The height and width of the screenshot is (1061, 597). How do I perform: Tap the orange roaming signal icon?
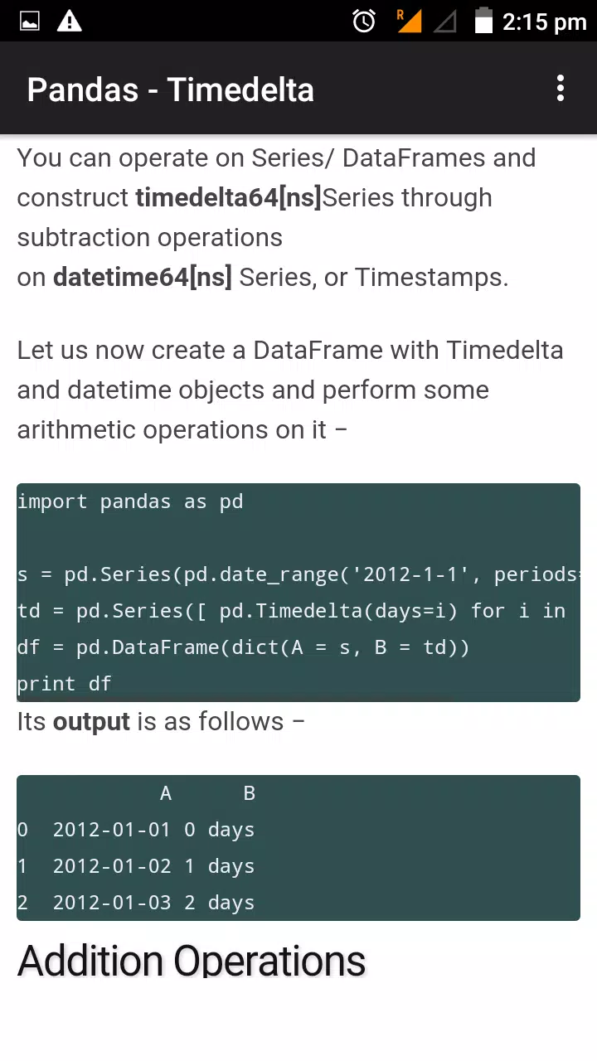[409, 21]
